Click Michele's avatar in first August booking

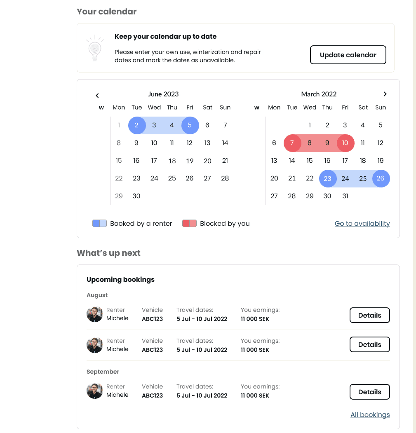click(95, 314)
